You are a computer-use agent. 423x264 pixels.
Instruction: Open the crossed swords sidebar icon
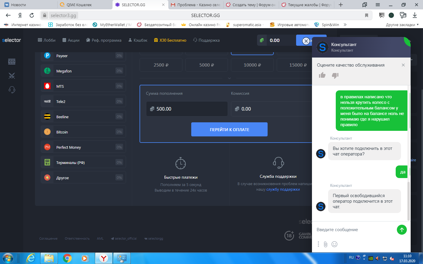[x=12, y=76]
